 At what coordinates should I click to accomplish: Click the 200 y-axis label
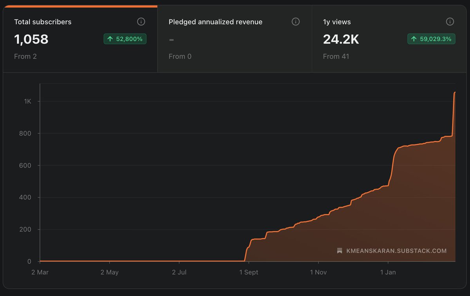(x=26, y=229)
